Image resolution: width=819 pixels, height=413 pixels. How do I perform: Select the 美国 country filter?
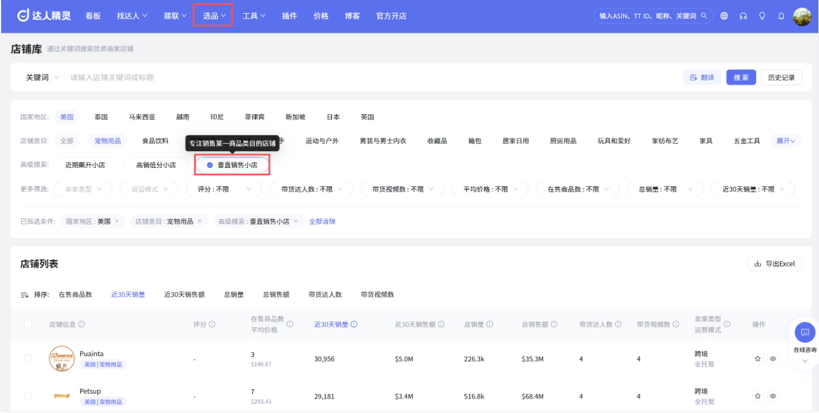(x=67, y=117)
